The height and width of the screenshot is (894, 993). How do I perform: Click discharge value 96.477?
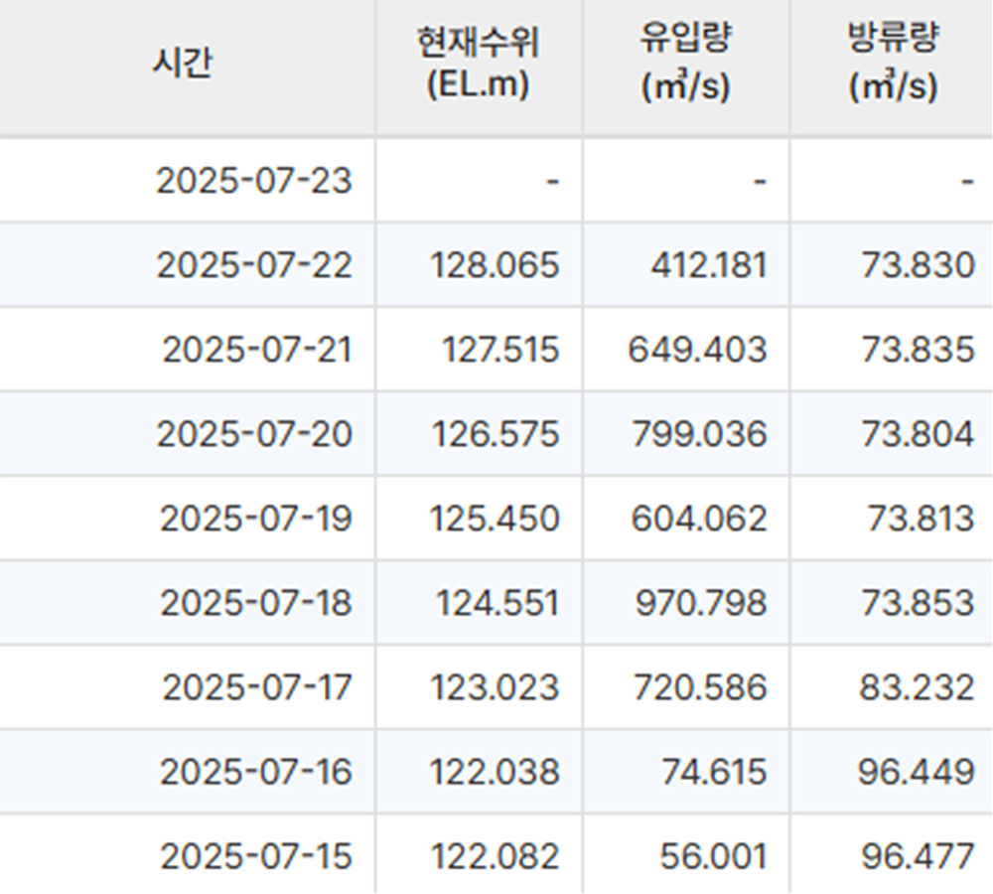coord(918,856)
